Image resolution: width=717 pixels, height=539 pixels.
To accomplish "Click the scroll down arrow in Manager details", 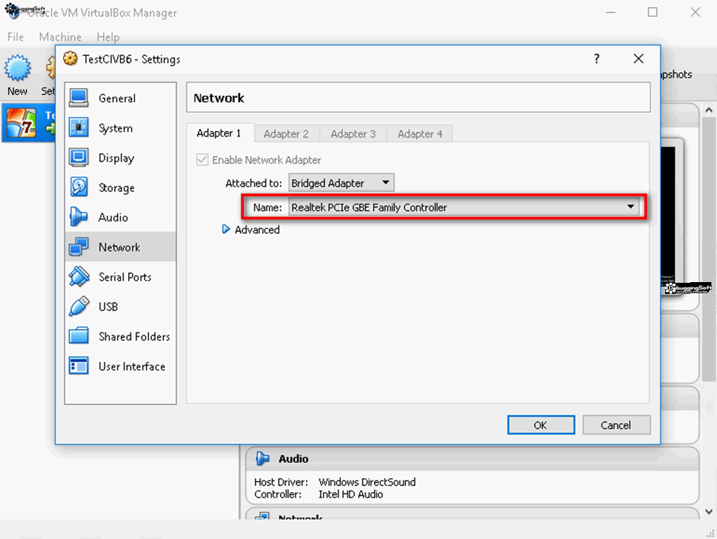I will click(709, 512).
